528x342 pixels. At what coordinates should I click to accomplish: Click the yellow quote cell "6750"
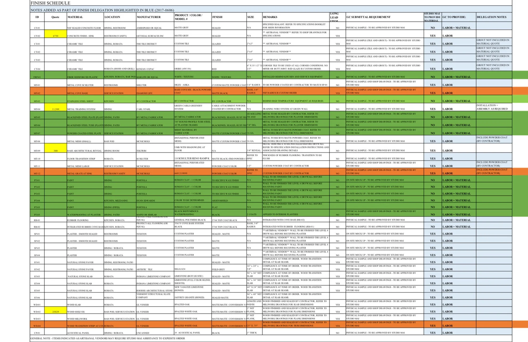coord(55,34)
